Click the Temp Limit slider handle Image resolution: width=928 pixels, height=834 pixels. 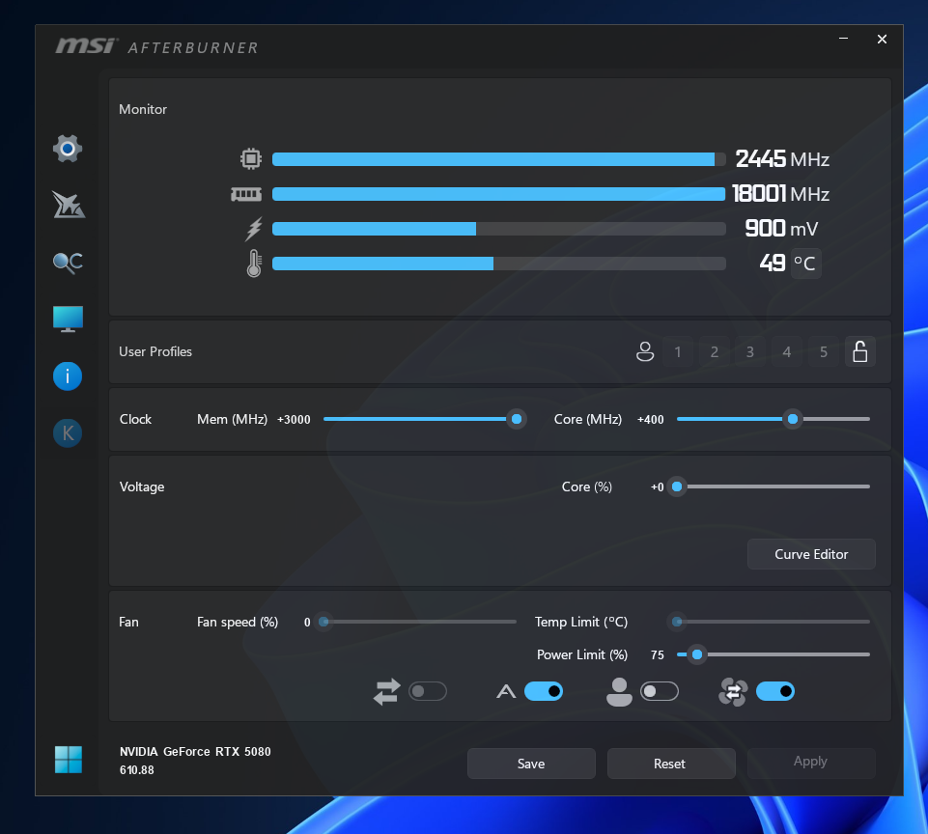(x=678, y=622)
